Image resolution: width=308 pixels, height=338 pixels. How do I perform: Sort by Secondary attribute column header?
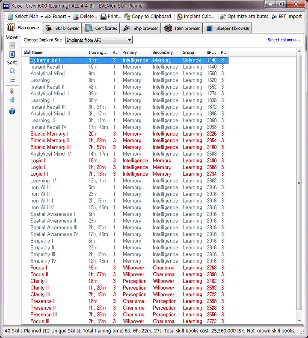tap(165, 52)
